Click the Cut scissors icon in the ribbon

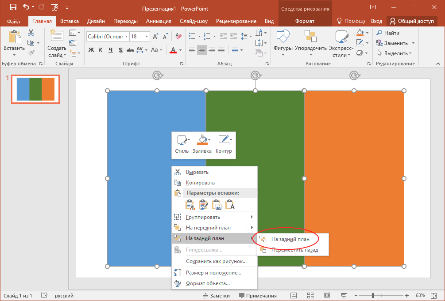pyautogui.click(x=31, y=33)
